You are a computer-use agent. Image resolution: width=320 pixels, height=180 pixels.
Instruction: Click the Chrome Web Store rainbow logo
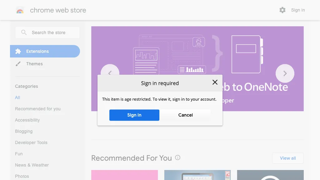click(20, 10)
